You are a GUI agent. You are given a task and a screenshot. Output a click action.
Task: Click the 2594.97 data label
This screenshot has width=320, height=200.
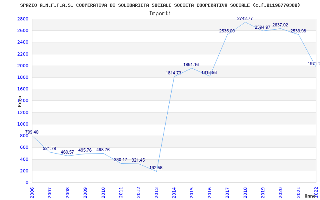pyautogui.click(x=262, y=27)
